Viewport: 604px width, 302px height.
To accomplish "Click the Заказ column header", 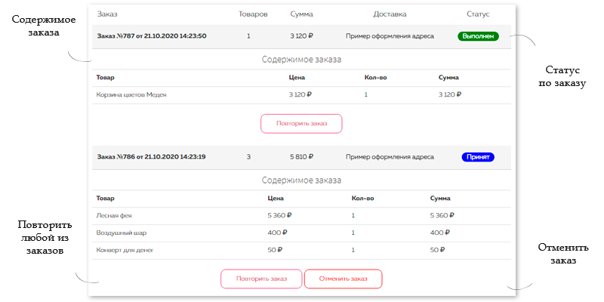I will click(107, 14).
